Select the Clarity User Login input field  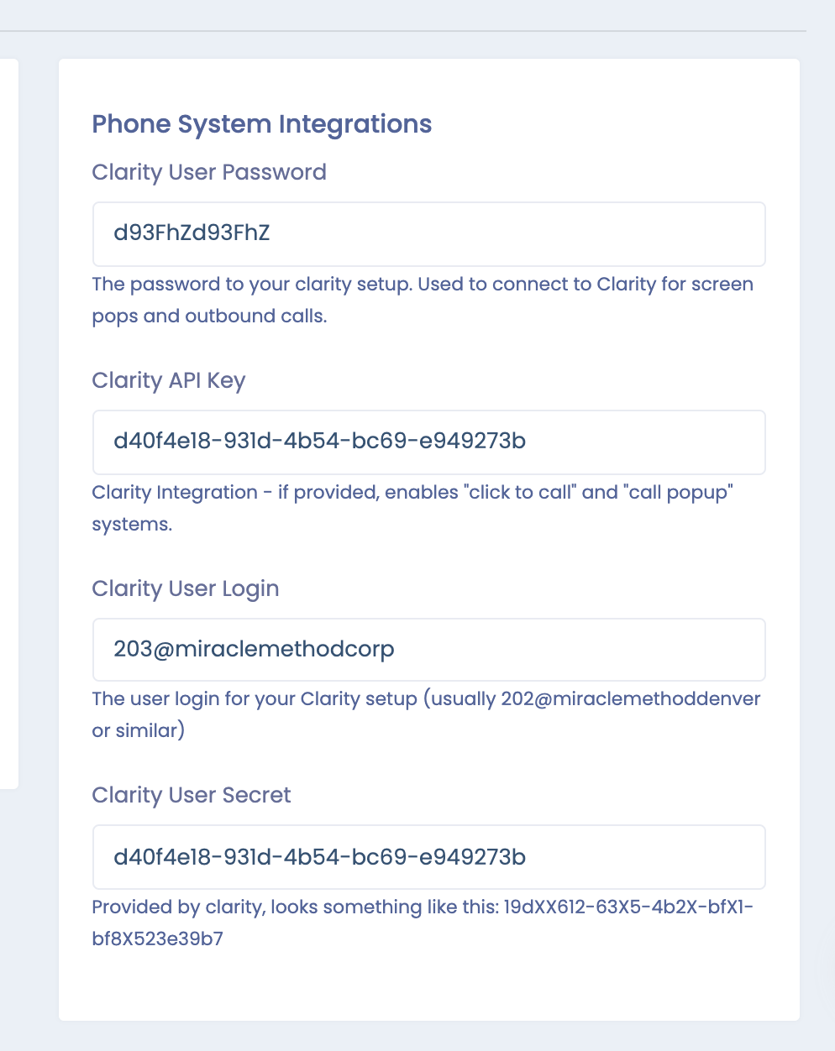[428, 650]
